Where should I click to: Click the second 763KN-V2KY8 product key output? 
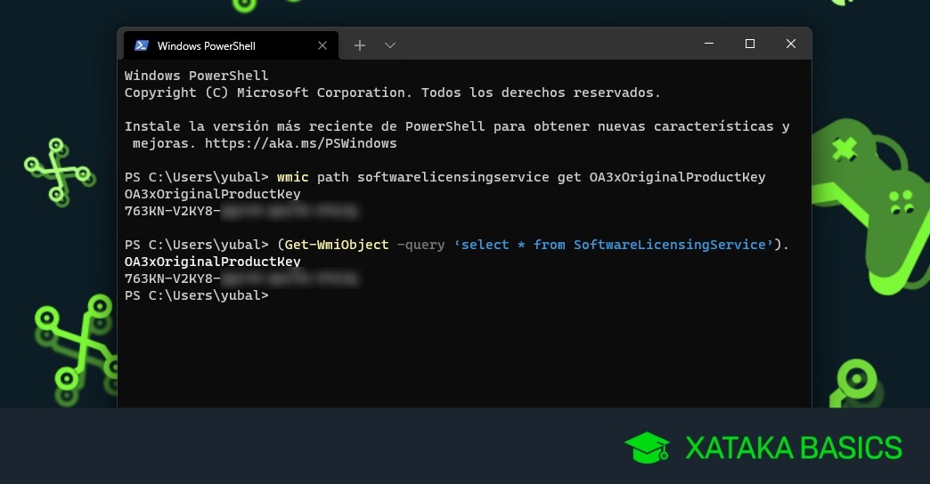click(x=172, y=278)
